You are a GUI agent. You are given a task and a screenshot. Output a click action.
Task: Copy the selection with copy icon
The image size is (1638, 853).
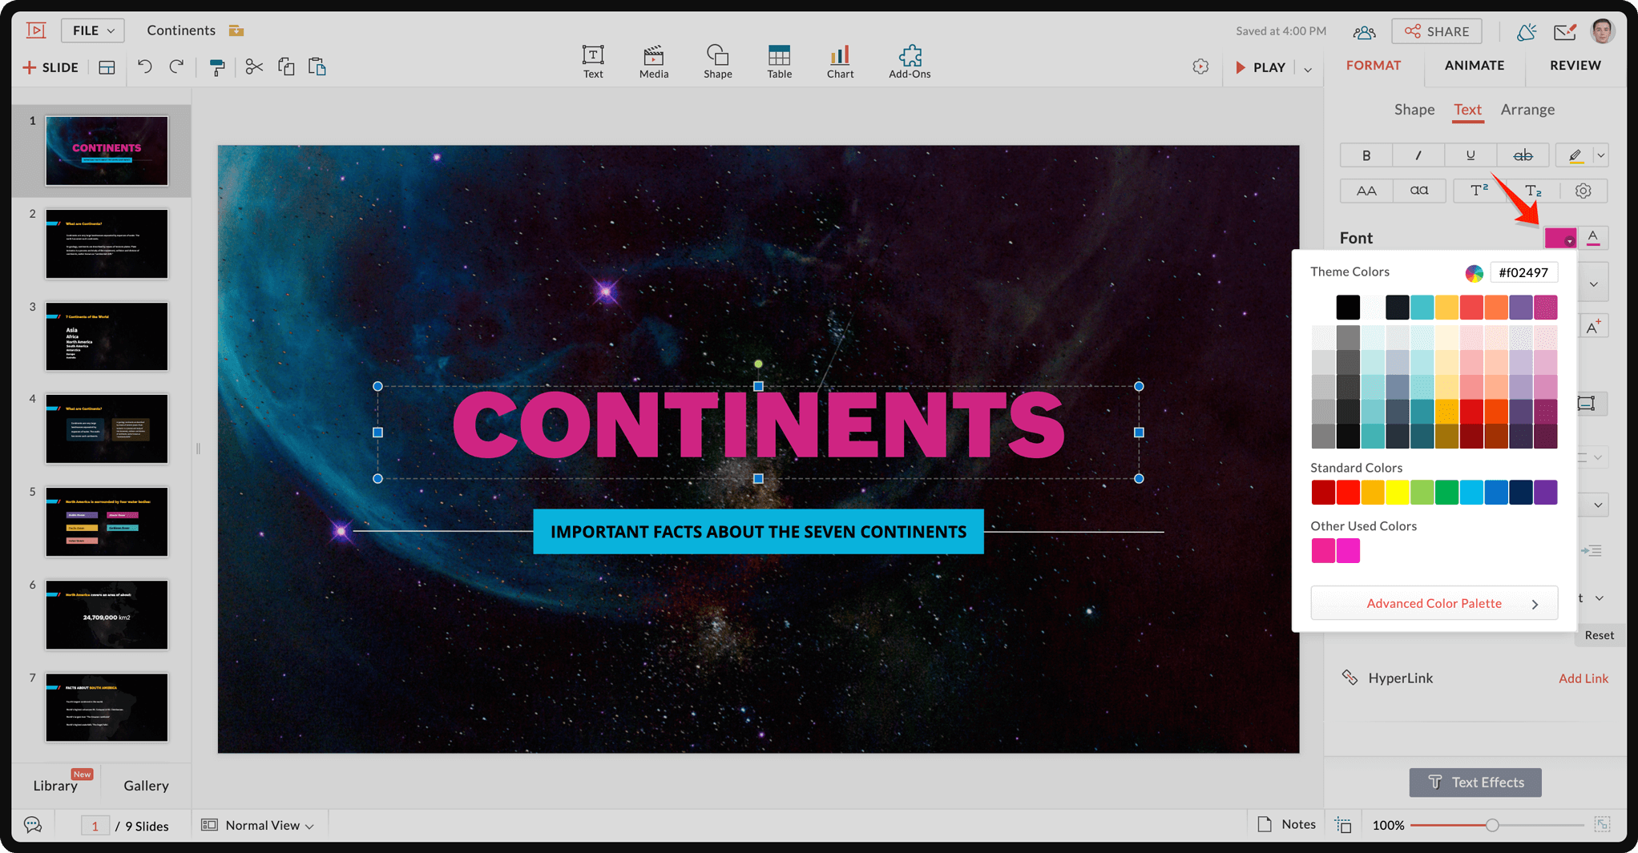coord(286,66)
